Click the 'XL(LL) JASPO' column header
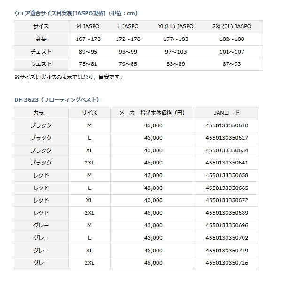282x282 pixels. click(176, 26)
